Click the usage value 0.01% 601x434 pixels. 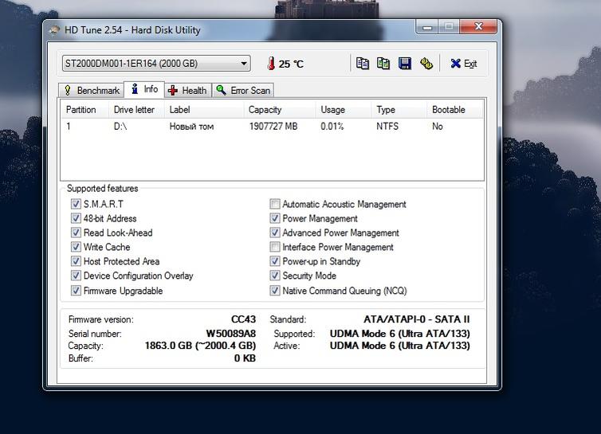coord(332,127)
